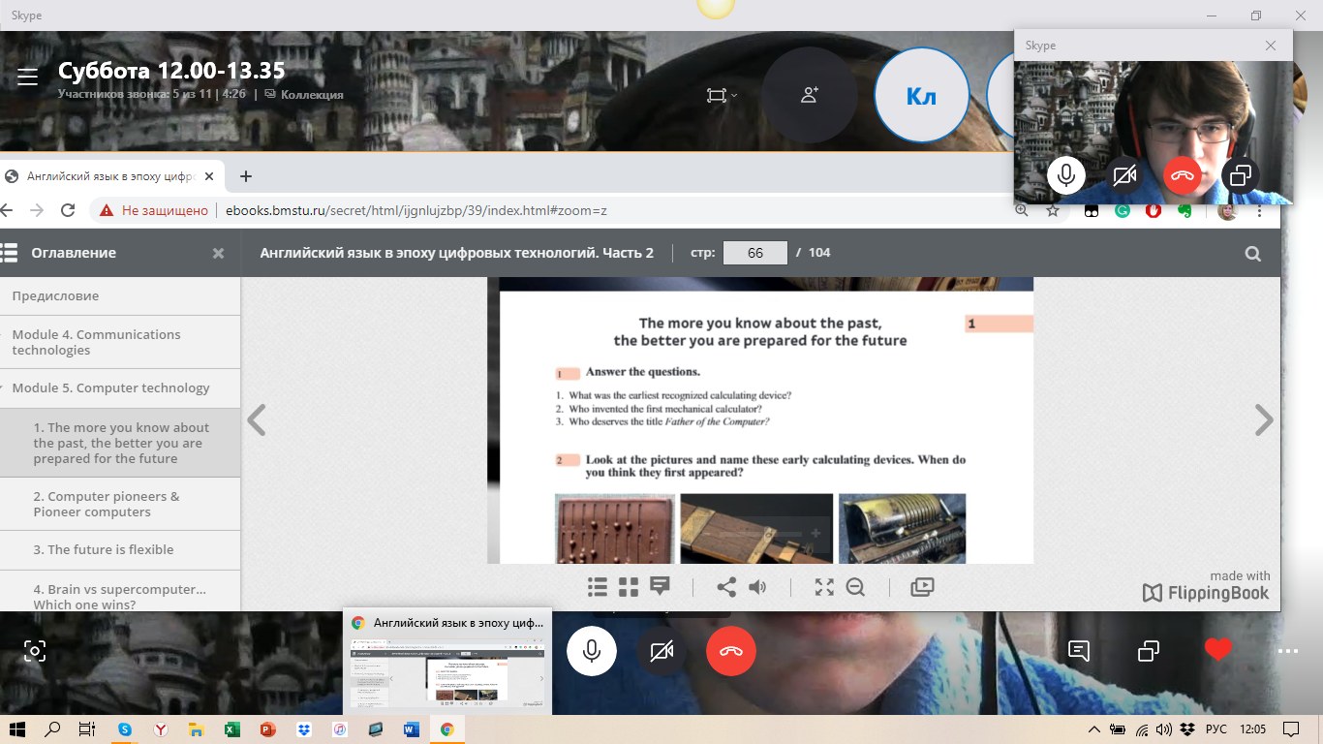Zoom out using the magnifier minus icon
This screenshot has height=744, width=1323.
click(855, 587)
